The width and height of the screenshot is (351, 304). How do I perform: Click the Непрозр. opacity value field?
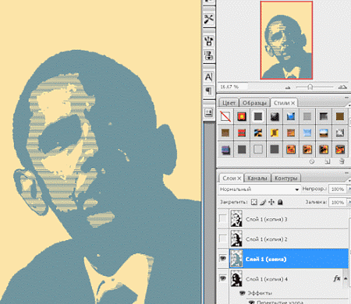tap(338, 189)
